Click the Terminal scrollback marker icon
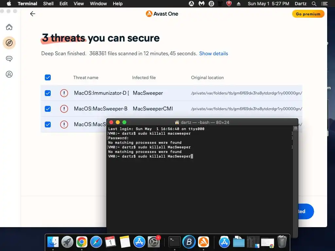This screenshot has height=251, width=335. [x=296, y=128]
